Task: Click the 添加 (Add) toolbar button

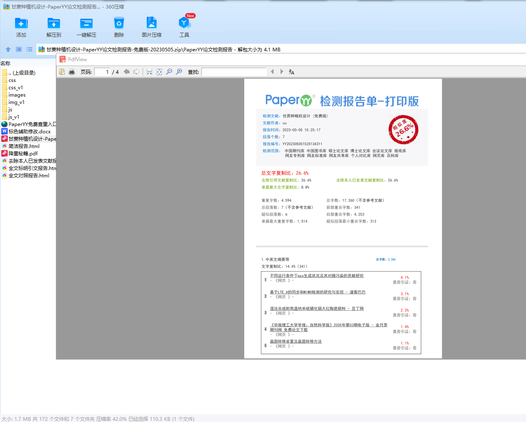Action: [x=21, y=27]
